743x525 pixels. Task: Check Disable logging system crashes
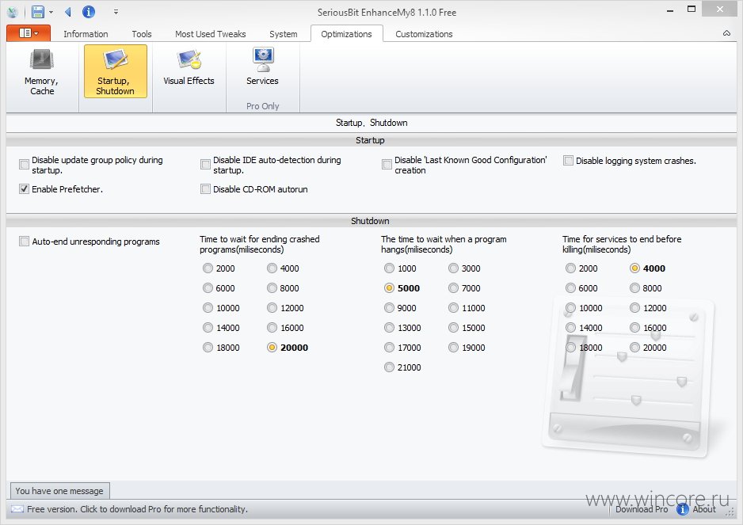pos(568,161)
